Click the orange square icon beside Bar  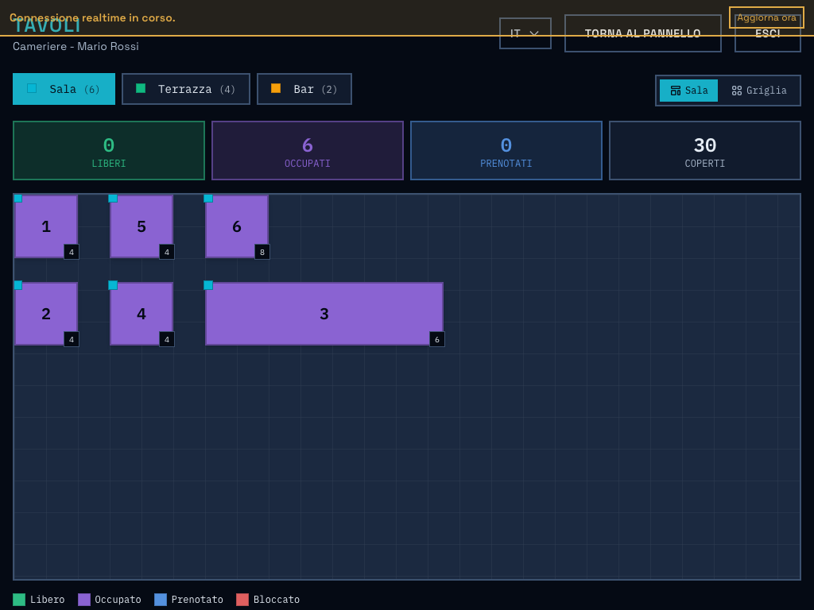(x=277, y=88)
